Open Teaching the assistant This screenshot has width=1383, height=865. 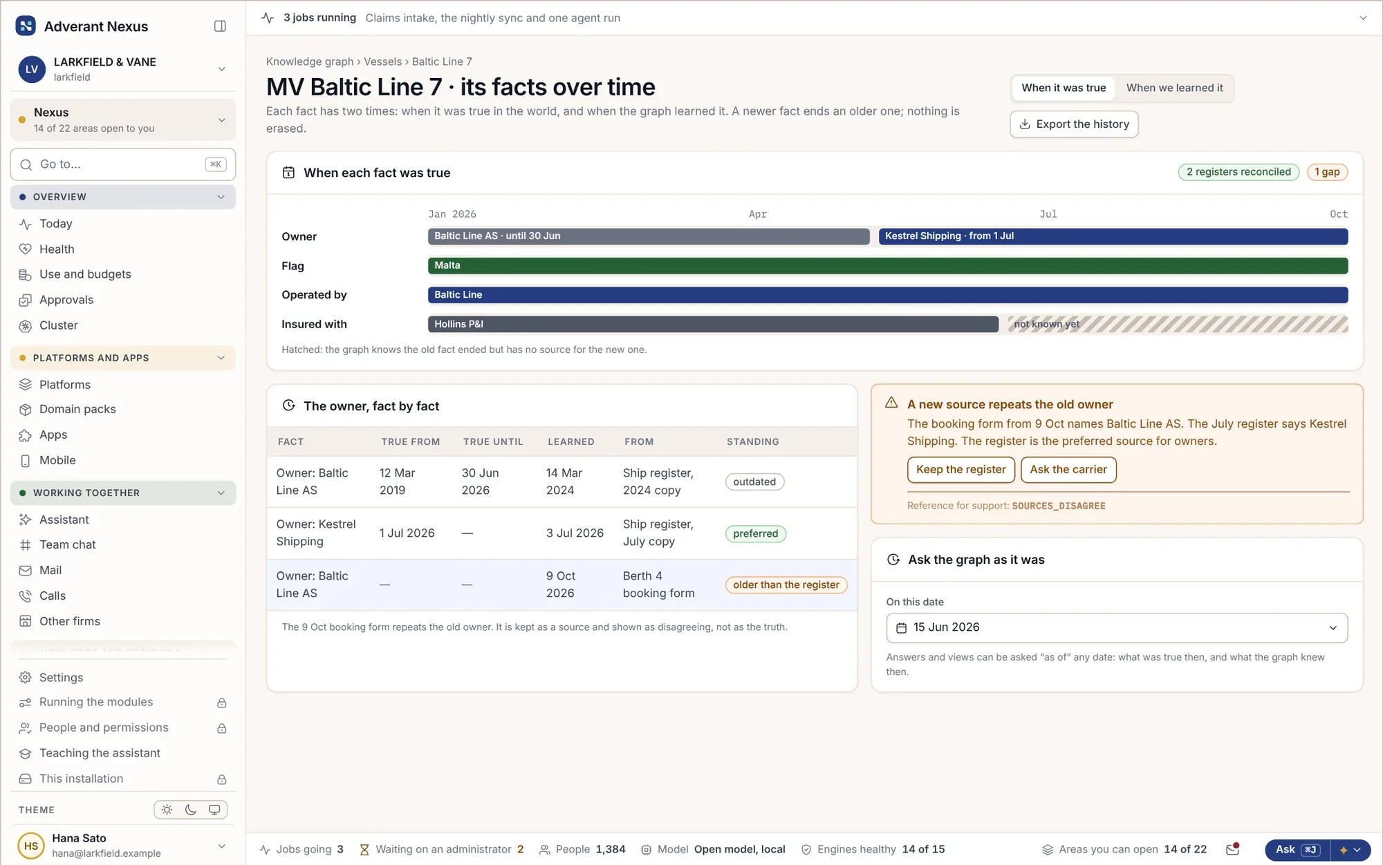point(123,753)
